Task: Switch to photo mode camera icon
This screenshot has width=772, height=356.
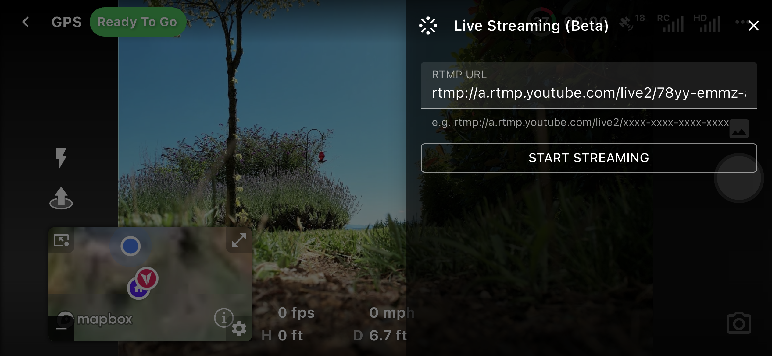Action: click(739, 323)
